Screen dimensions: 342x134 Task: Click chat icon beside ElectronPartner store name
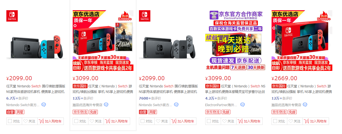(243, 105)
